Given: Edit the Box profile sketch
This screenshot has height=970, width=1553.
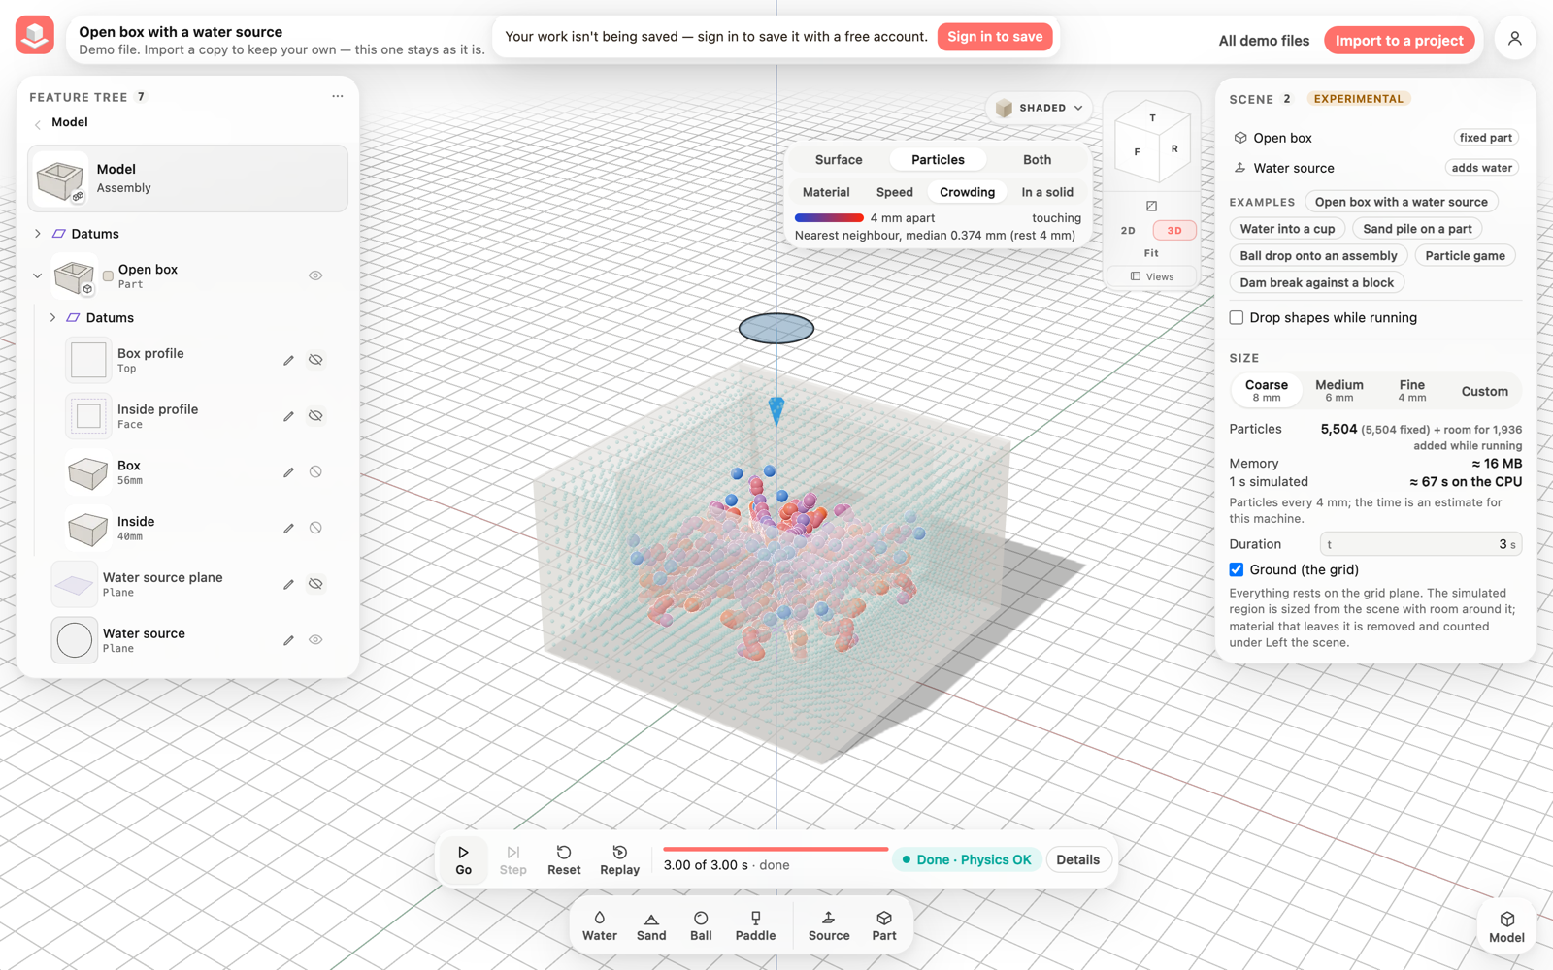Looking at the screenshot, I should tap(288, 360).
